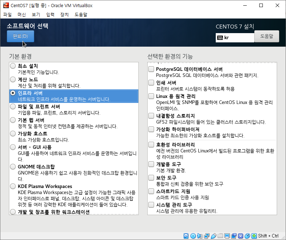Click the 선택한 환경의 기능 section label

click(170, 57)
